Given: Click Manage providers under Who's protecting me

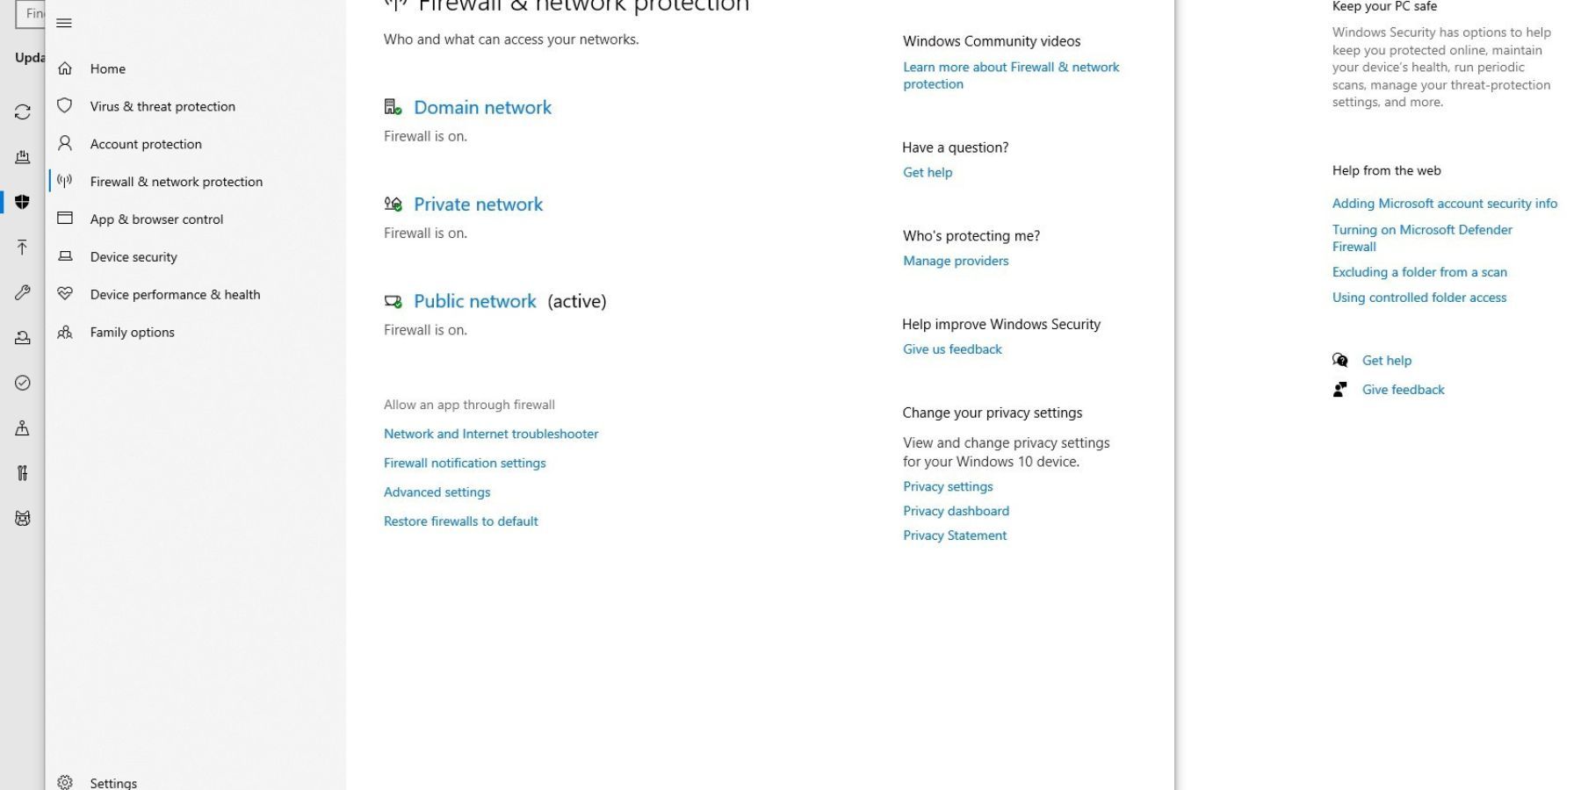Looking at the screenshot, I should (956, 260).
